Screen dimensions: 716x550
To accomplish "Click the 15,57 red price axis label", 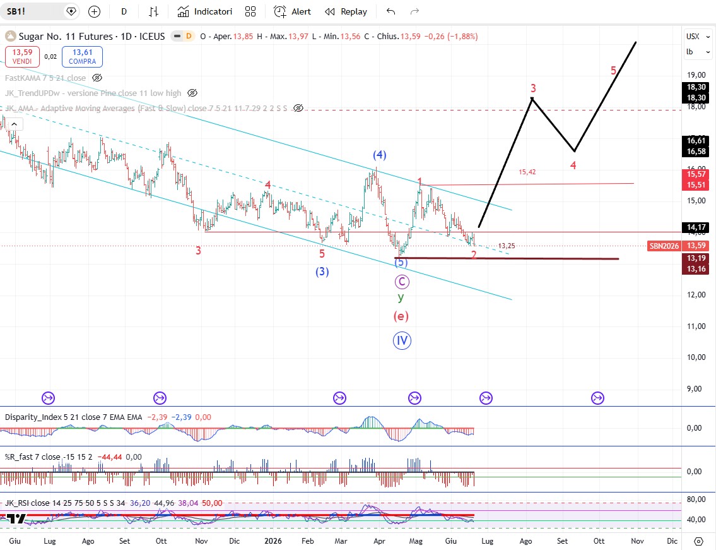I will 696,174.
